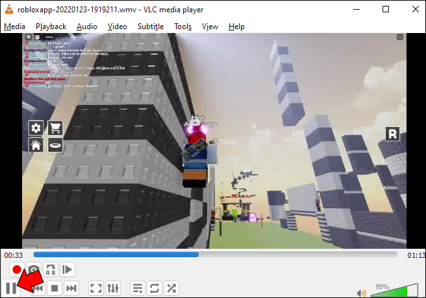Minimize the VLC window
Viewport: 426px width, 298px height.
click(x=357, y=9)
